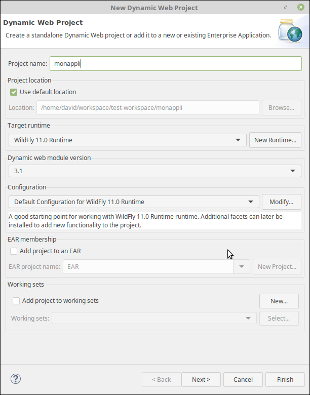Click Finish to create project
Screen dimensions: 310x395
[285, 380]
